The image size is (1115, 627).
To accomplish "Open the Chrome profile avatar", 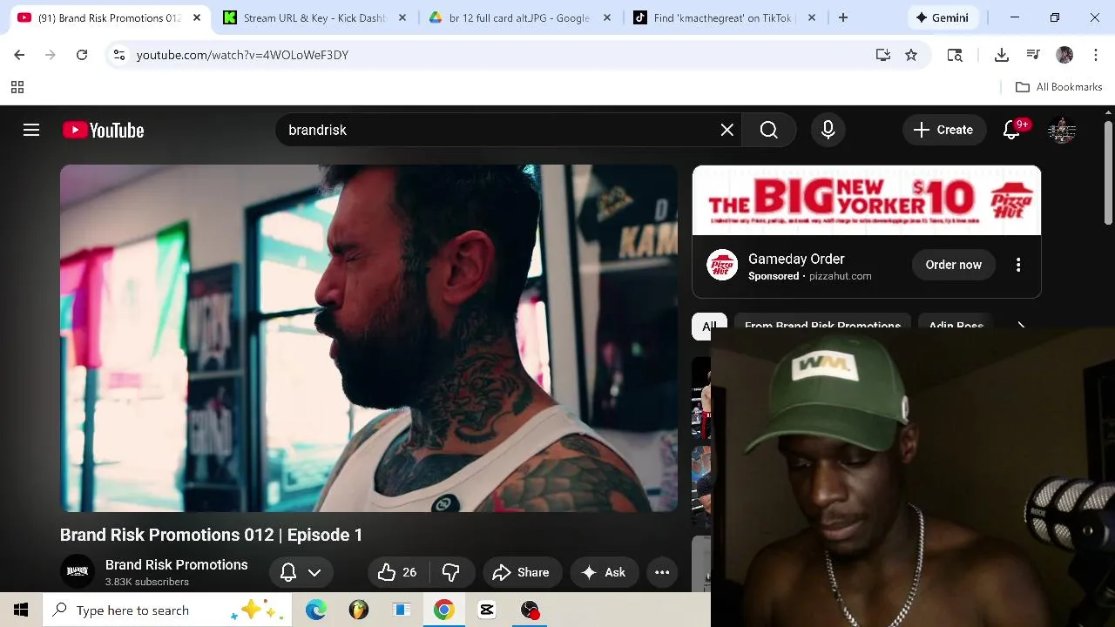I will click(x=1064, y=55).
